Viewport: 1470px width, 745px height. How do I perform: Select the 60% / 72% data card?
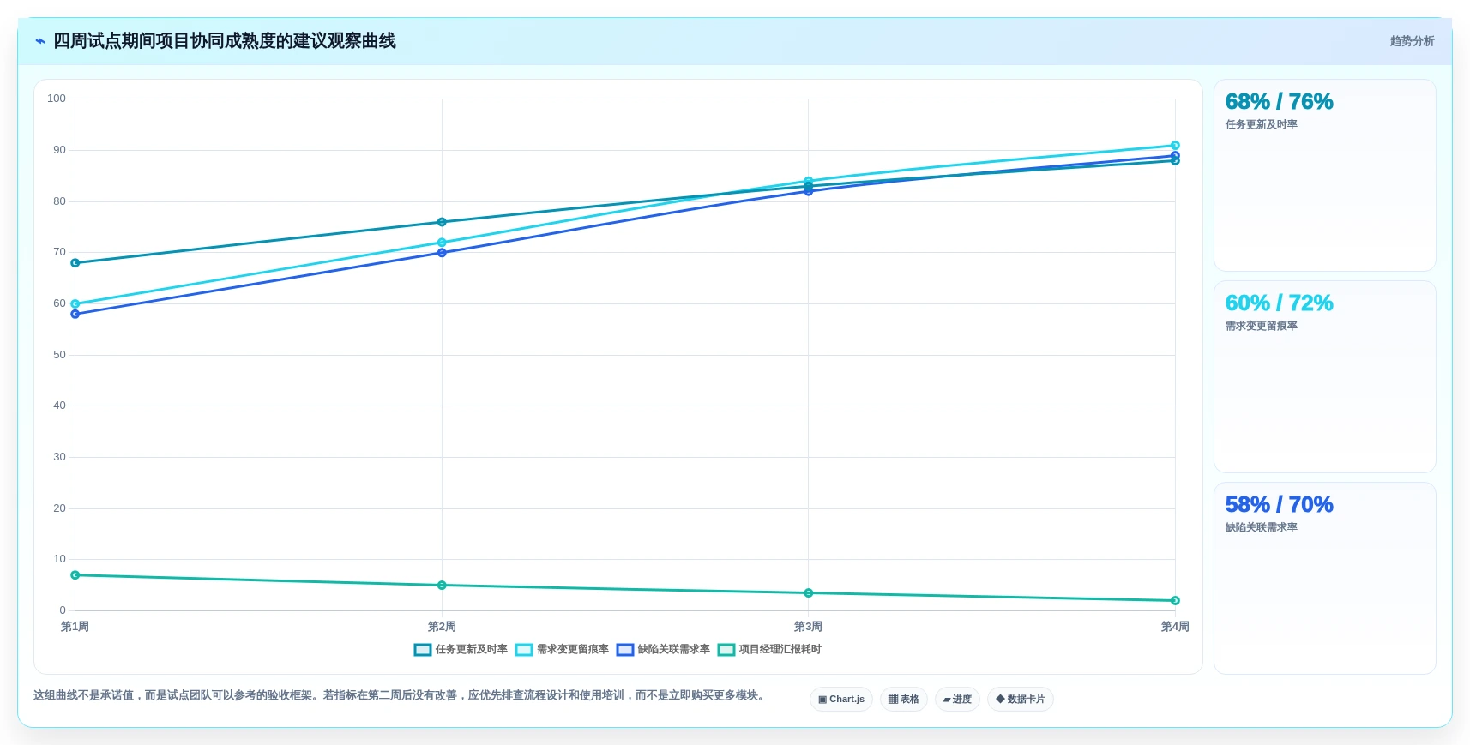point(1324,377)
